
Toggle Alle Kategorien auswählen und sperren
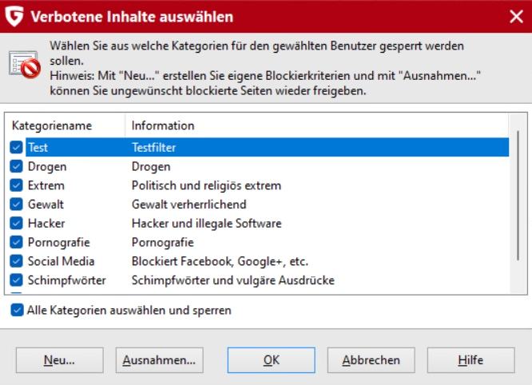17,310
